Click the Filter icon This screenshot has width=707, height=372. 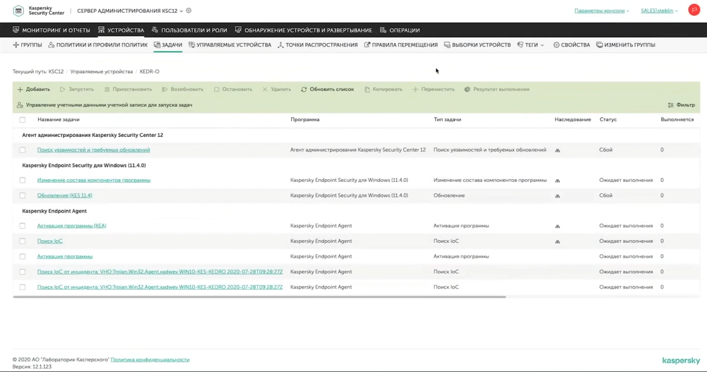pos(671,105)
